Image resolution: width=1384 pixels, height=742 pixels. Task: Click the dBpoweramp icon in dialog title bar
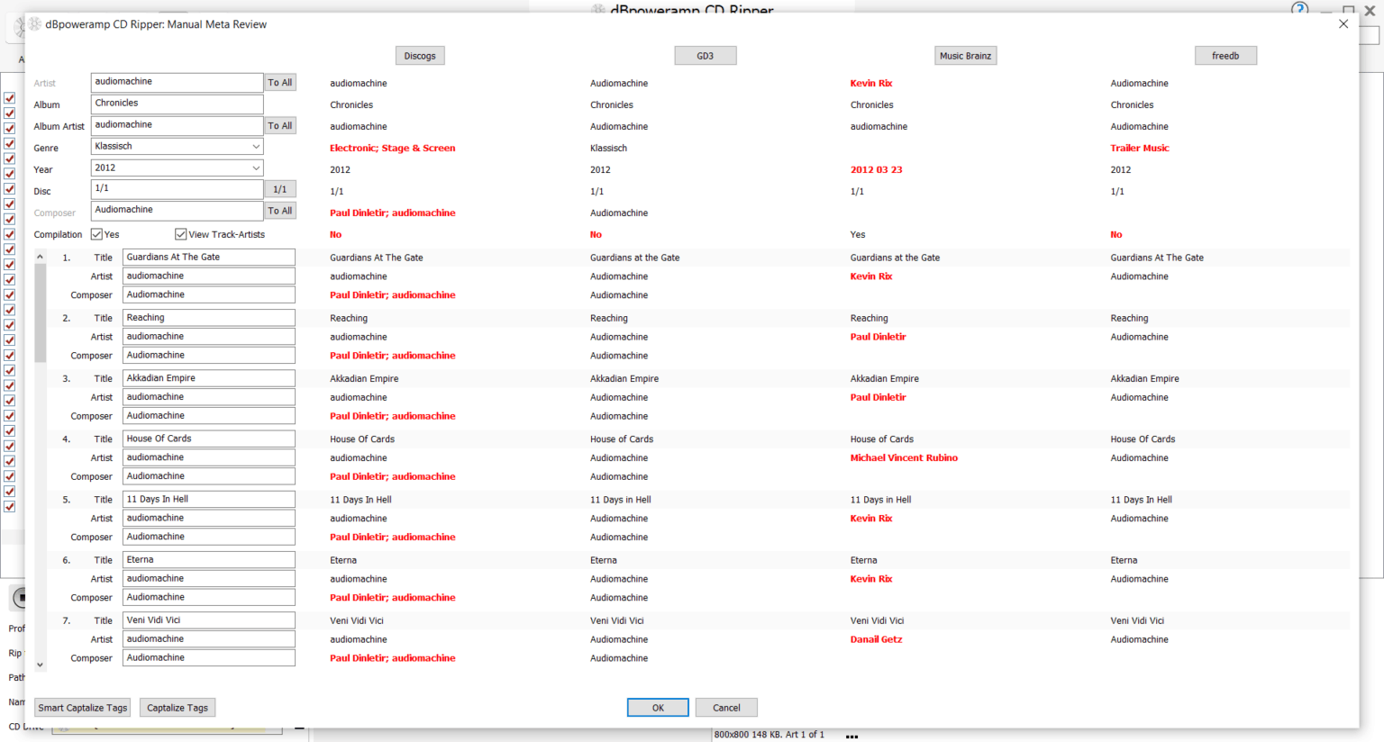pyautogui.click(x=35, y=24)
